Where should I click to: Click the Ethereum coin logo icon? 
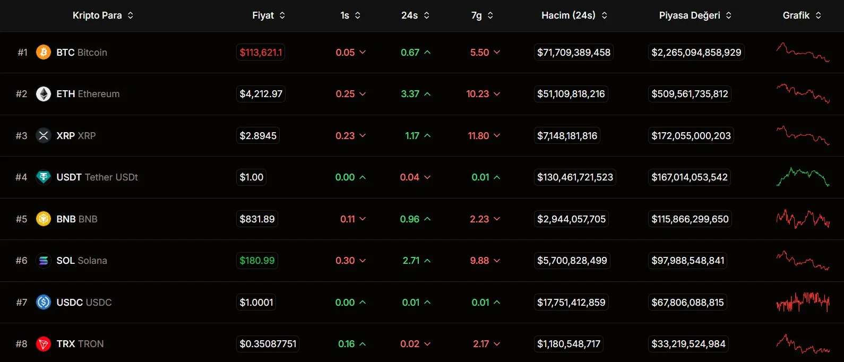tap(44, 94)
